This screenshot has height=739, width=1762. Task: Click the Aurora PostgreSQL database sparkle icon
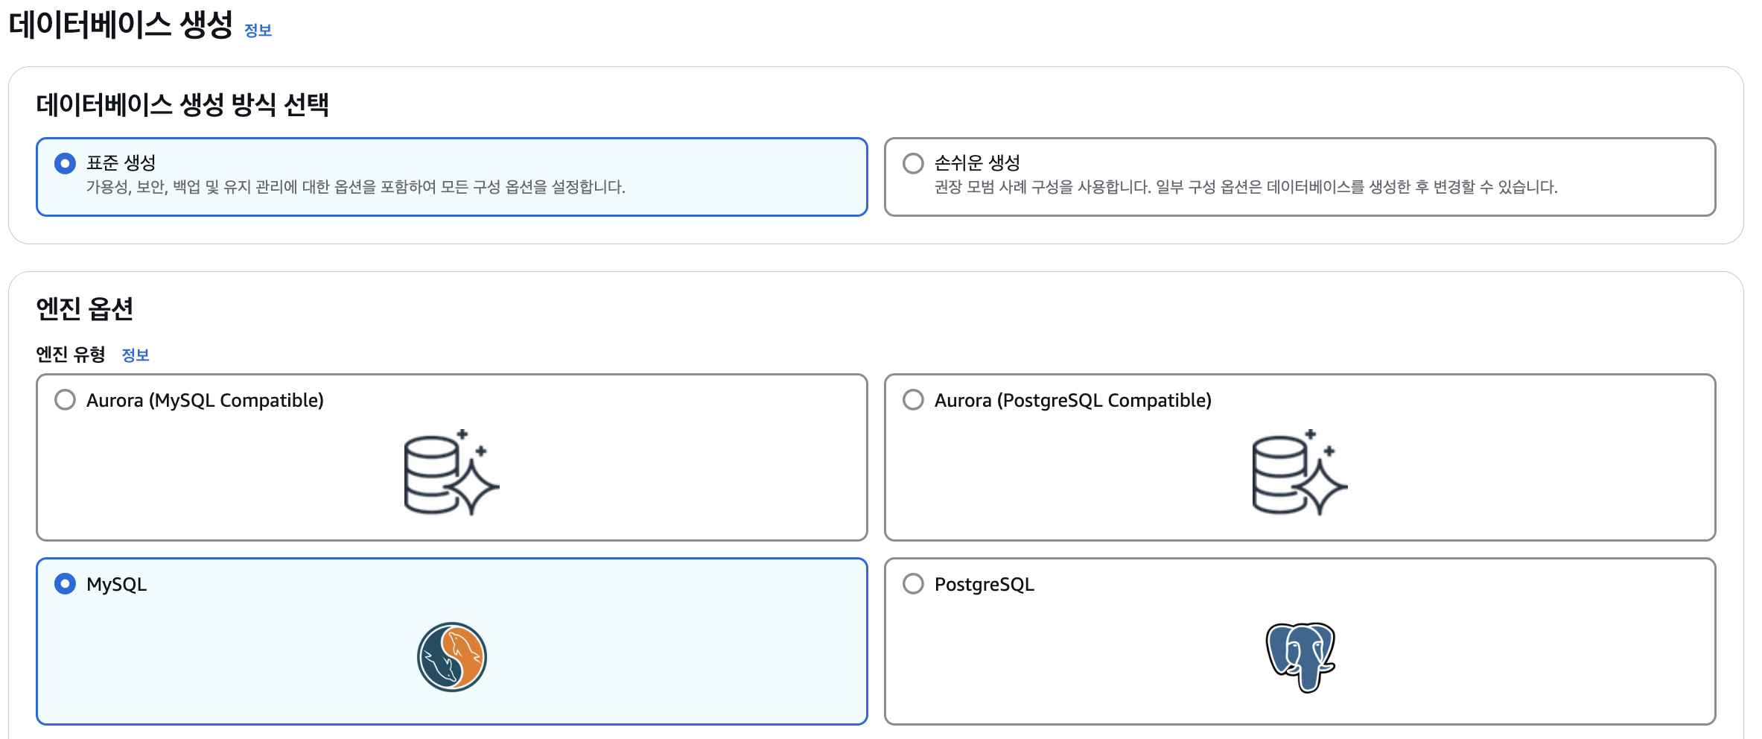coord(1300,472)
